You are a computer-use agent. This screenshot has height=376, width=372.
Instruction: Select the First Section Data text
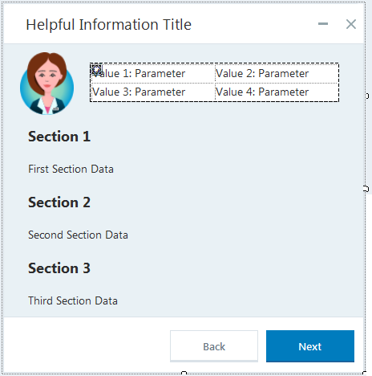(x=71, y=169)
